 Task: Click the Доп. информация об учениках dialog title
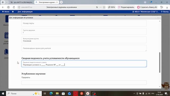pyautogui.click(x=21, y=18)
